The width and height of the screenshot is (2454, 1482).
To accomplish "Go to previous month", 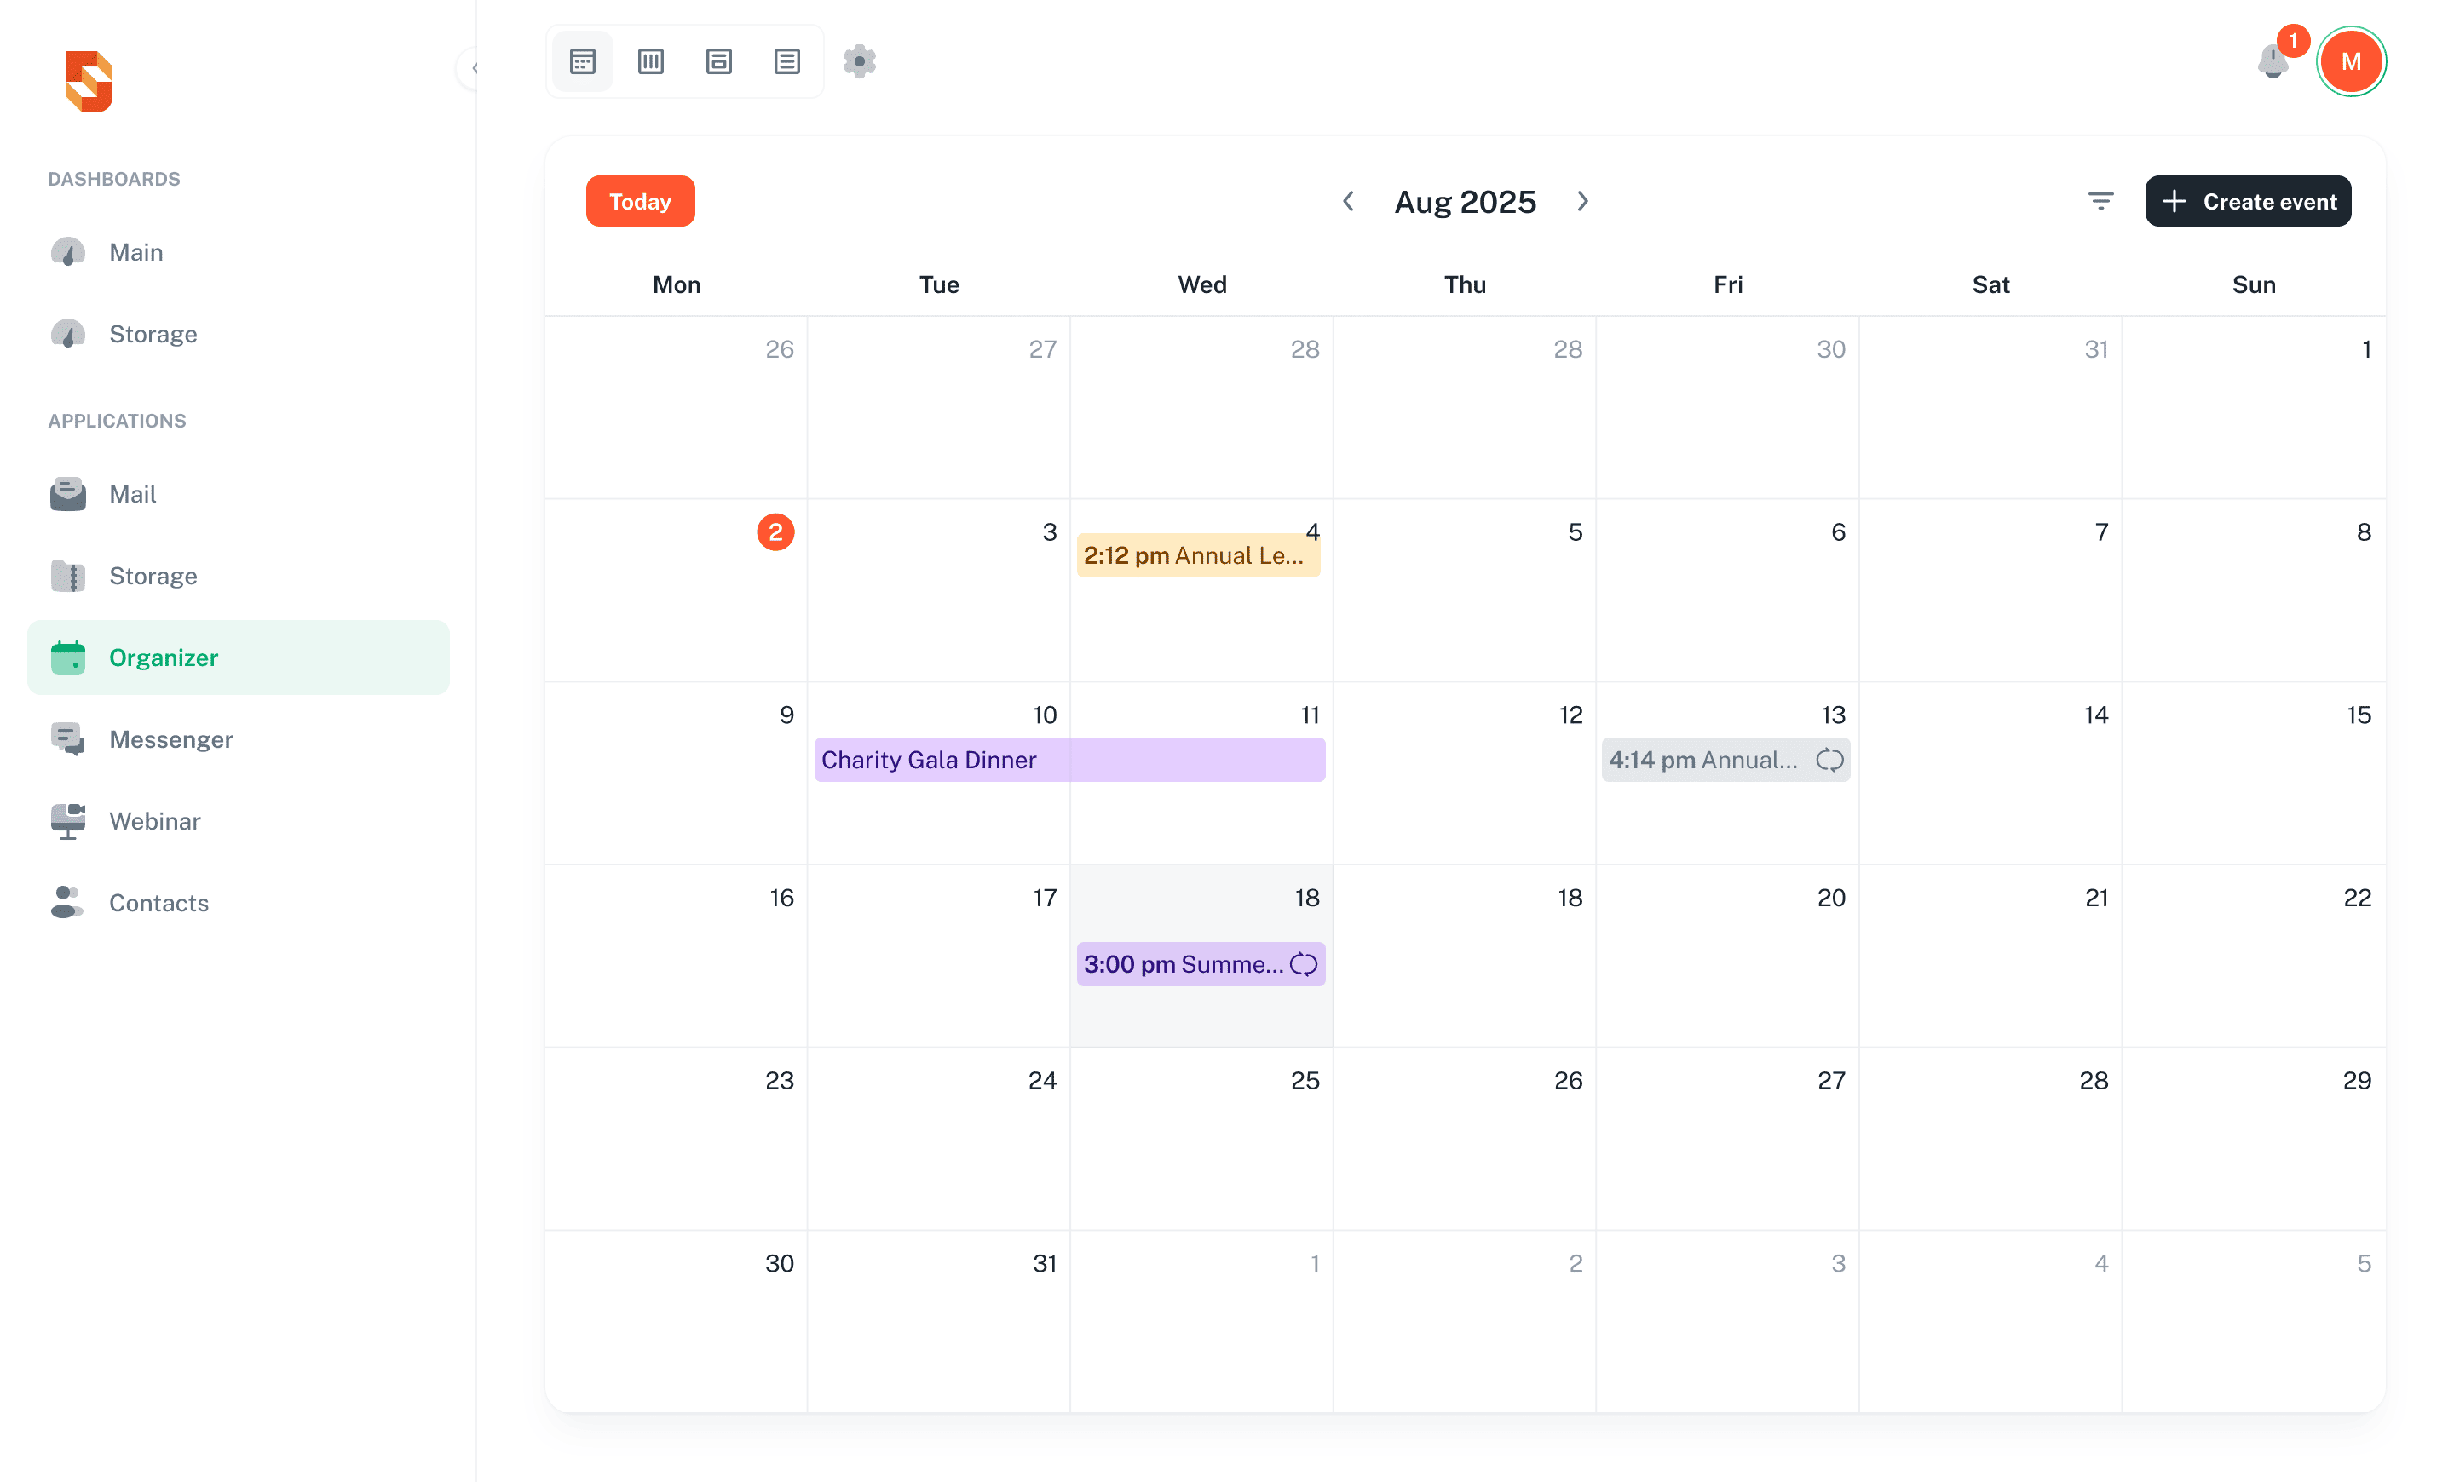I will 1349,202.
